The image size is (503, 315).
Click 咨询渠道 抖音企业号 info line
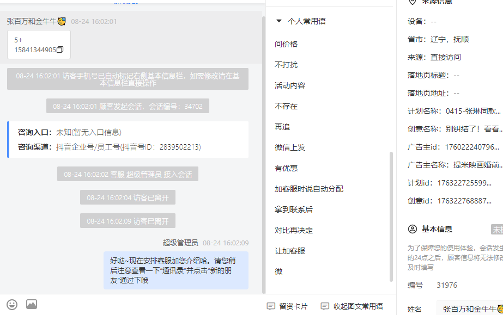coord(110,147)
